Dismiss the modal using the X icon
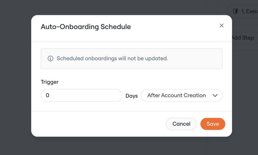The image size is (258, 155). pyautogui.click(x=221, y=26)
